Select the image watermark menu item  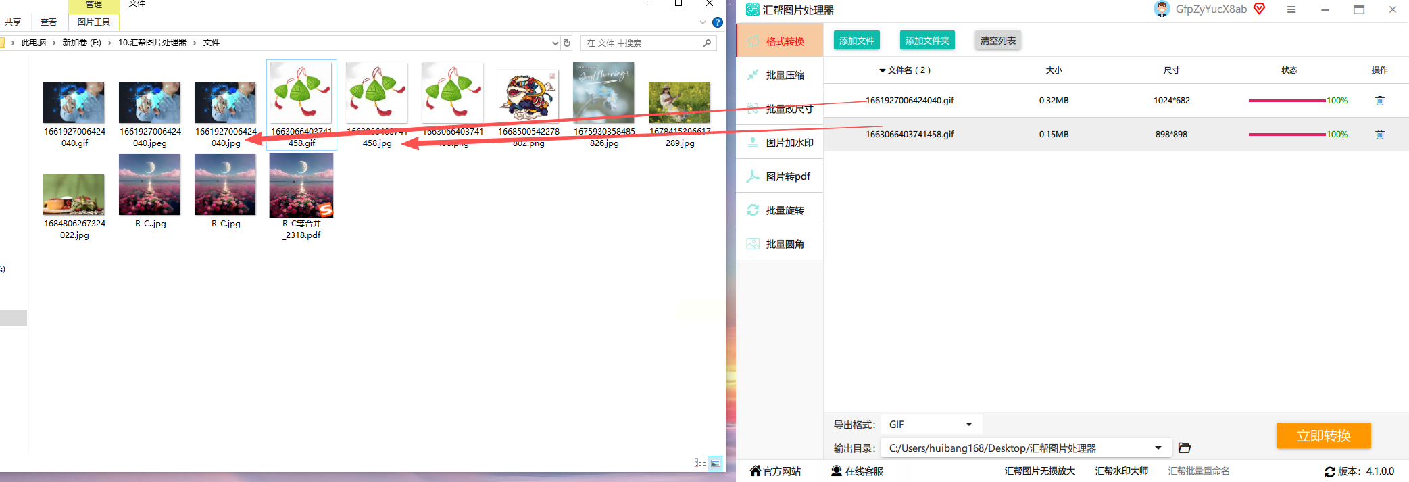pyautogui.click(x=780, y=143)
